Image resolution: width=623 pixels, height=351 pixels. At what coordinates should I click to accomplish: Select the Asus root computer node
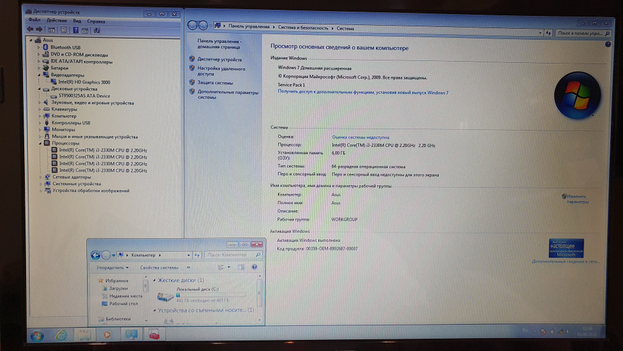(48, 40)
